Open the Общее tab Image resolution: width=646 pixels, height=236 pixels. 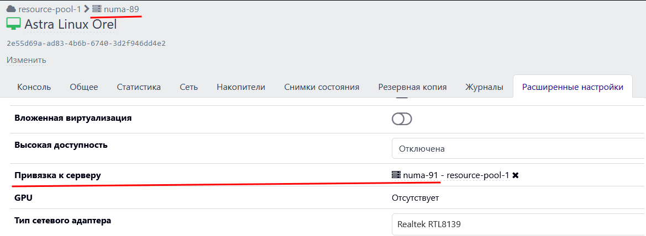point(84,87)
